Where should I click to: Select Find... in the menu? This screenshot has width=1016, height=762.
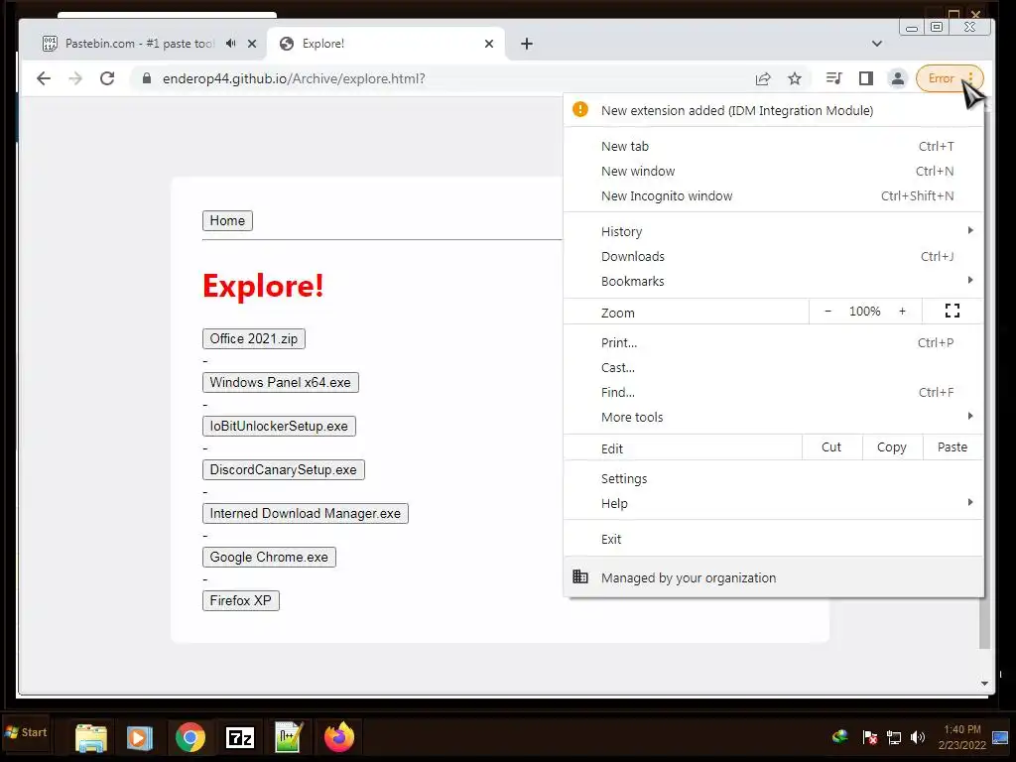click(x=774, y=392)
